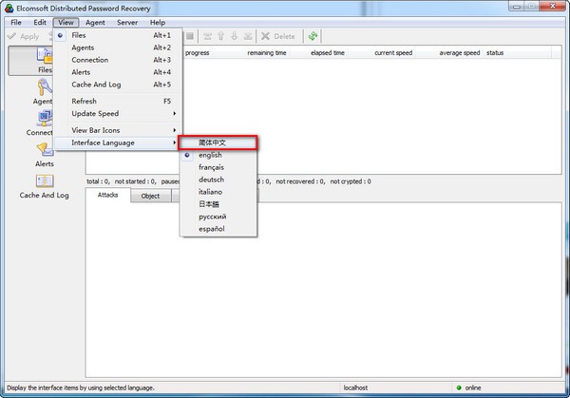570x398 pixels.
Task: Click Refresh in the View menu
Action: 85,101
